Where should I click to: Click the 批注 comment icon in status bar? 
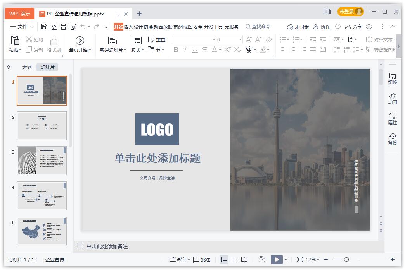[x=201, y=260]
